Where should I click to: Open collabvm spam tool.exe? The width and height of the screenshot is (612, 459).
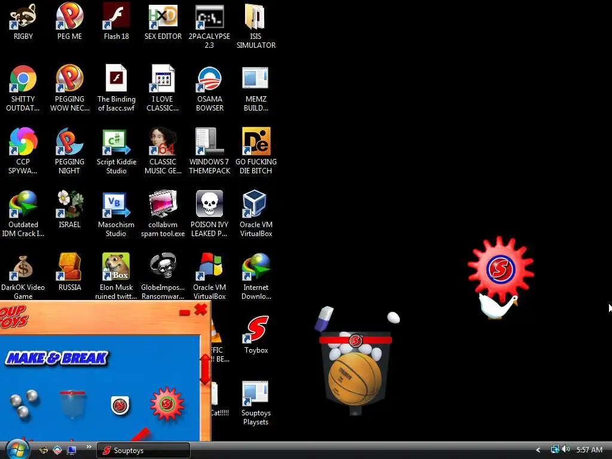click(x=163, y=213)
